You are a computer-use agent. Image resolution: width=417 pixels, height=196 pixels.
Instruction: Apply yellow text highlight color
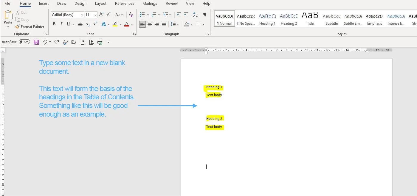click(x=115, y=24)
